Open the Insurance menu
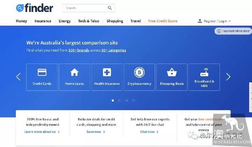252x147 pixels. (43, 21)
